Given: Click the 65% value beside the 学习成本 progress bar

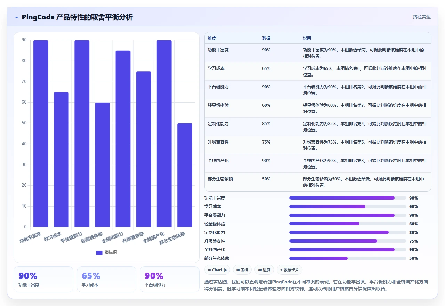Looking at the screenshot, I should pyautogui.click(x=413, y=207).
